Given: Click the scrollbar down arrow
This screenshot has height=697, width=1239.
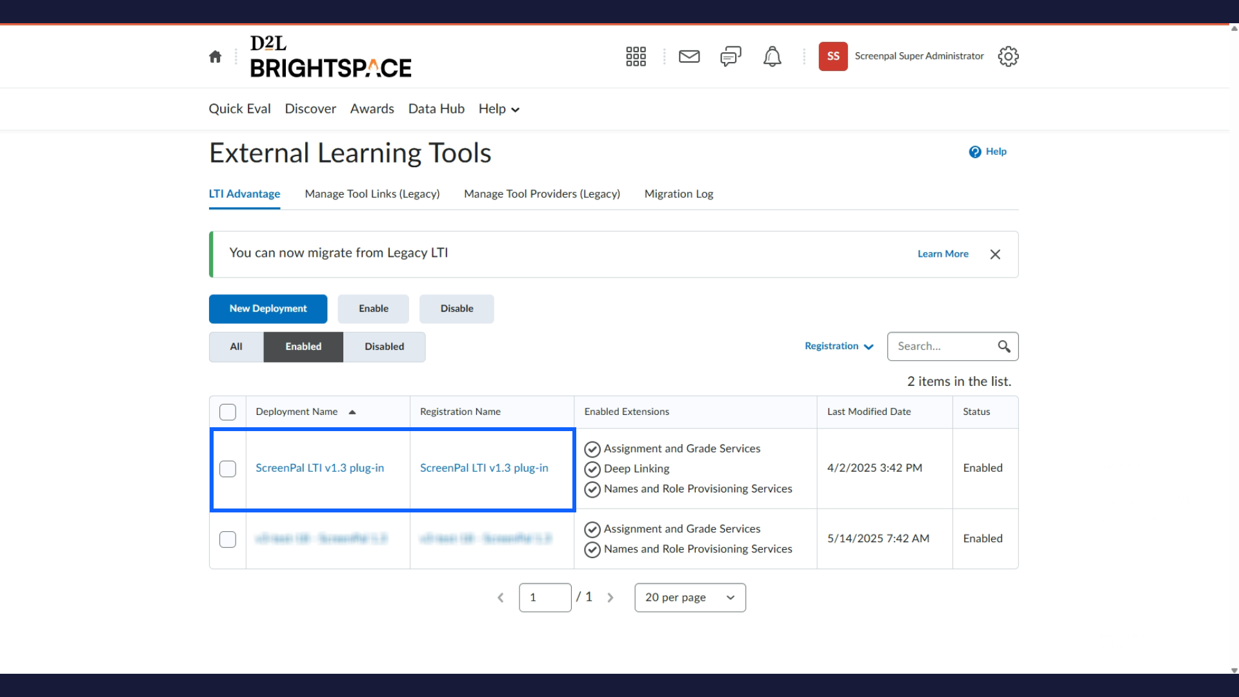Looking at the screenshot, I should point(1234,671).
